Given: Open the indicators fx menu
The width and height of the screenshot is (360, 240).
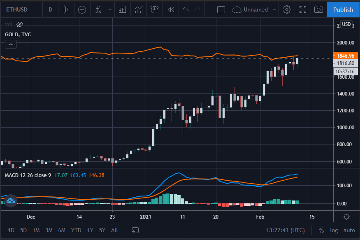Looking at the screenshot, I should coord(98,9).
